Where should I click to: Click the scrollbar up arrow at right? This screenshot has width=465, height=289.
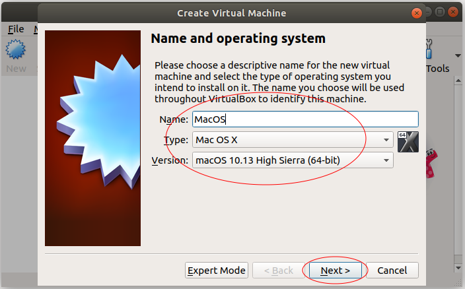[x=458, y=80]
